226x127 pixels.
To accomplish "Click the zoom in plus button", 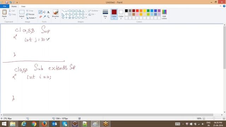I will pos(224,119).
